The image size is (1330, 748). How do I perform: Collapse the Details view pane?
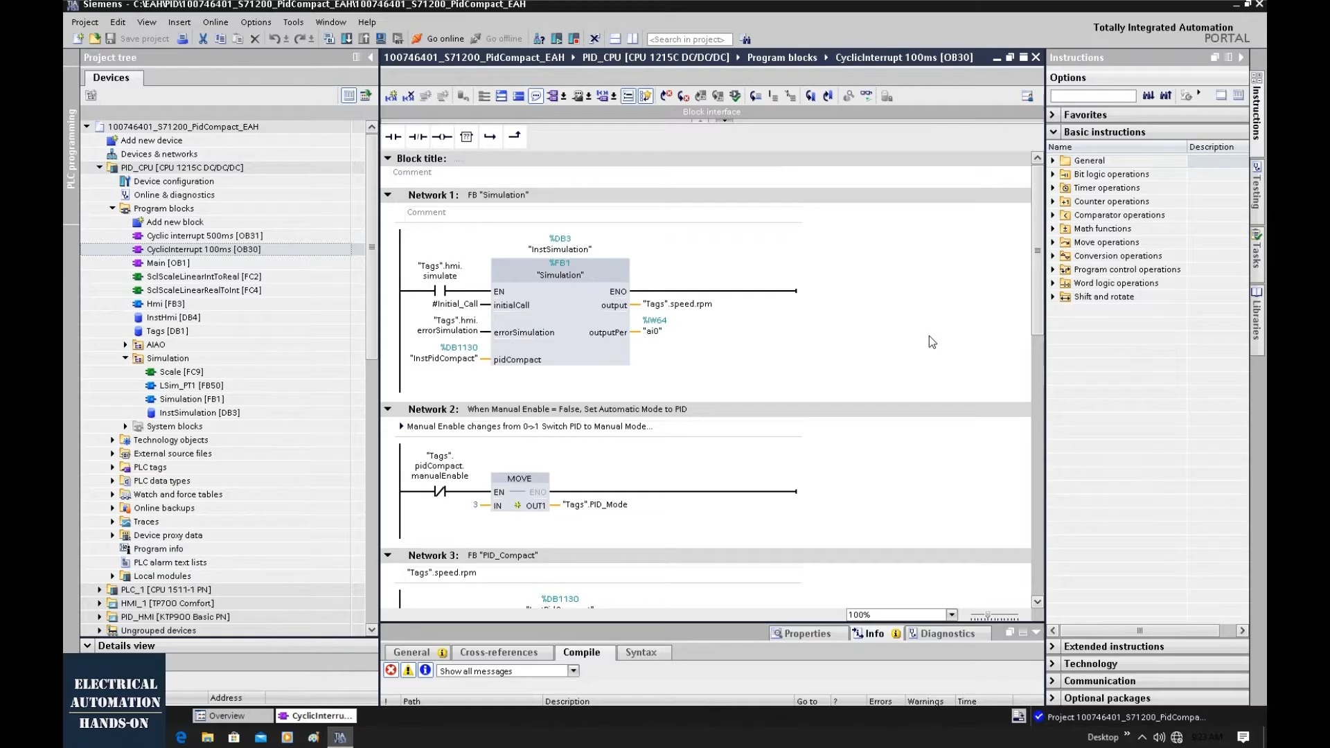click(87, 645)
